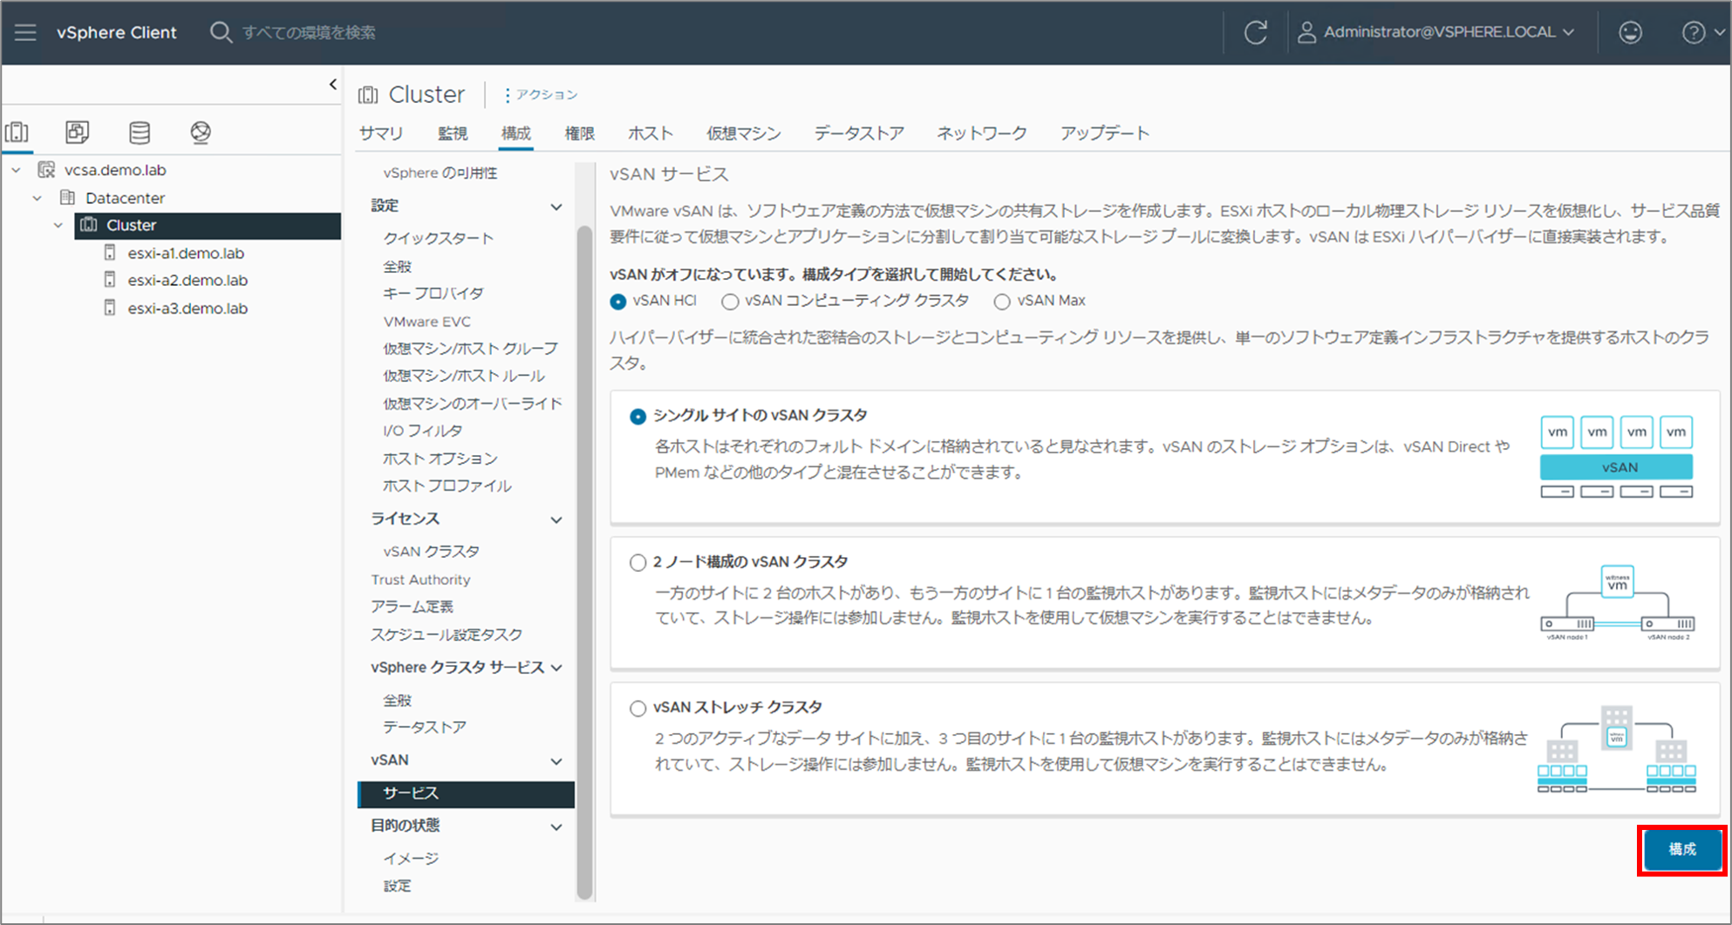The image size is (1732, 925).
Task: Click the user account icon
Action: (x=1306, y=32)
